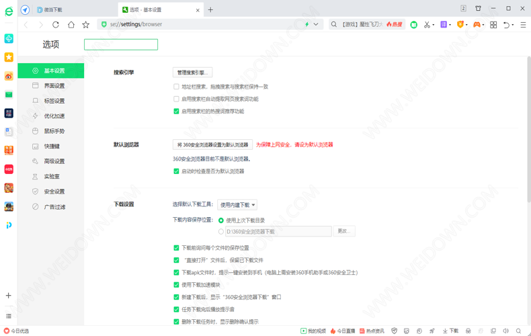Expand the undo-close tab history arrow
Viewport: 531px width, 336px height.
click(x=514, y=25)
